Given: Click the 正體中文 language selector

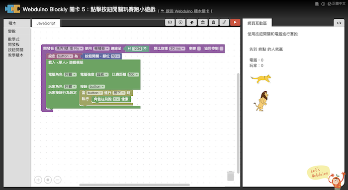Looking at the screenshot, I should pyautogui.click(x=339, y=4).
